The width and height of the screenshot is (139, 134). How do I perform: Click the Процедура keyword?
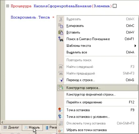tap(21, 6)
